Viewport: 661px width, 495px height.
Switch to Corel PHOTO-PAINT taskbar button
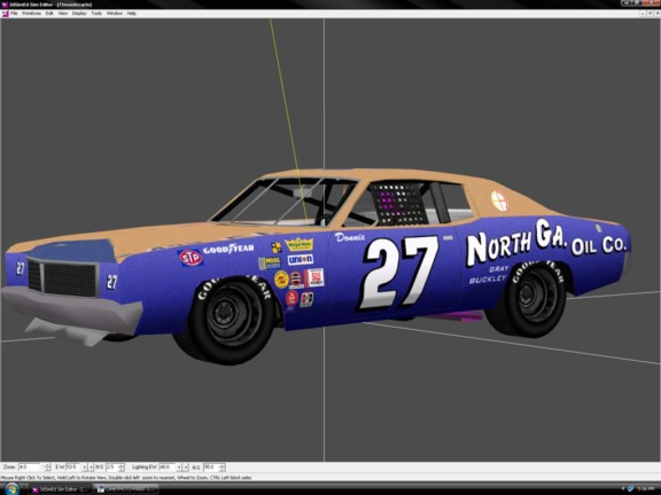[x=124, y=489]
